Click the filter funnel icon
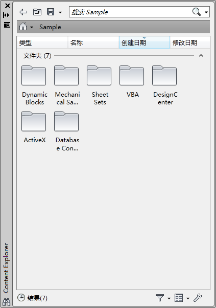The height and width of the screenshot is (308, 216). tap(160, 298)
